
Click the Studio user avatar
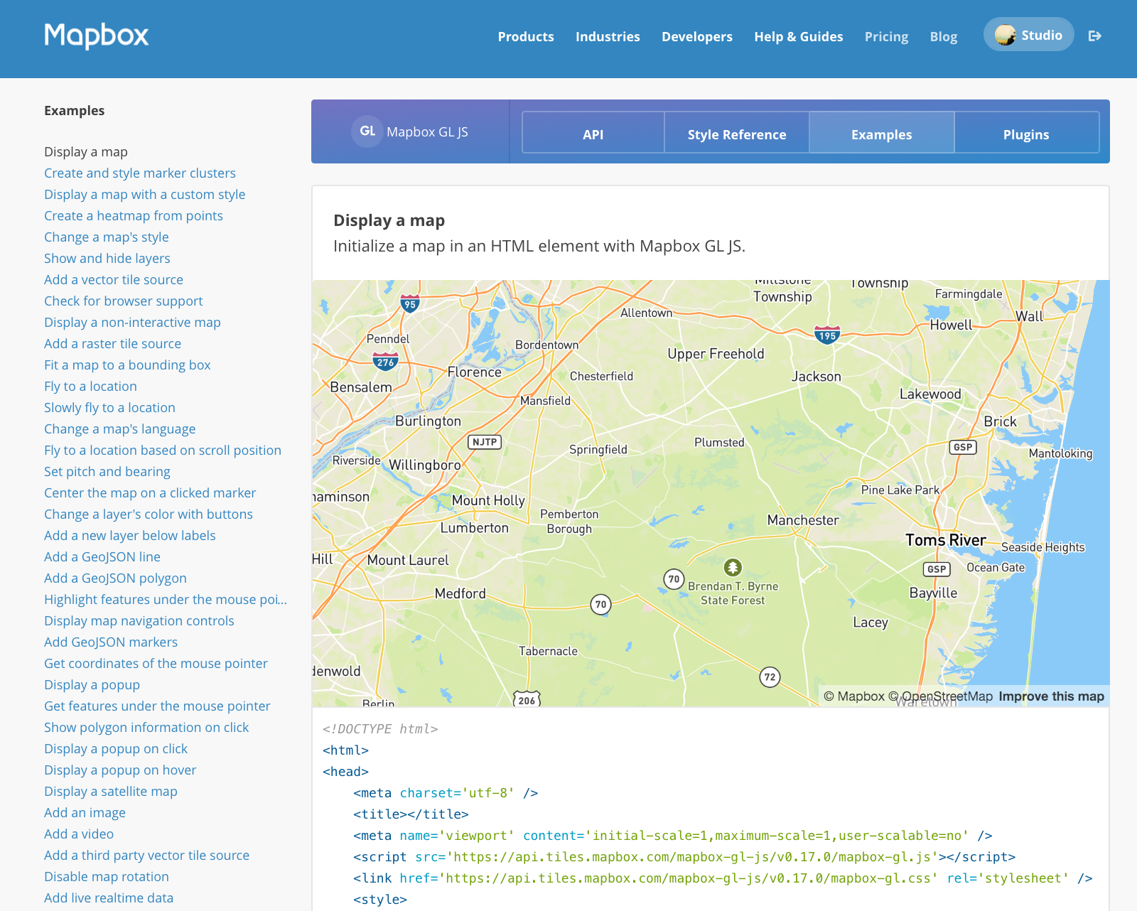pyautogui.click(x=1005, y=35)
